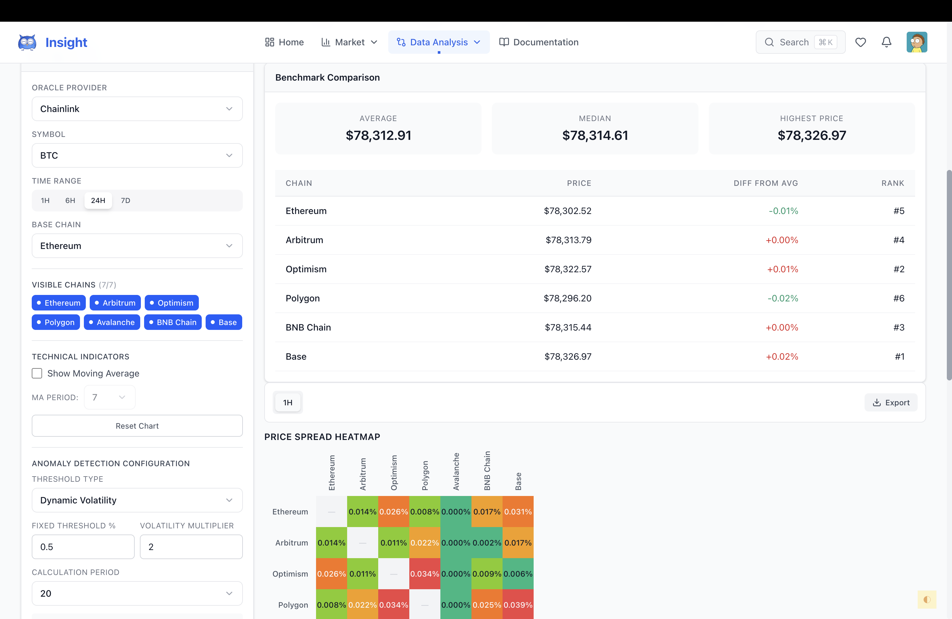Toggle Avalanche chain visibility chip

click(x=112, y=322)
